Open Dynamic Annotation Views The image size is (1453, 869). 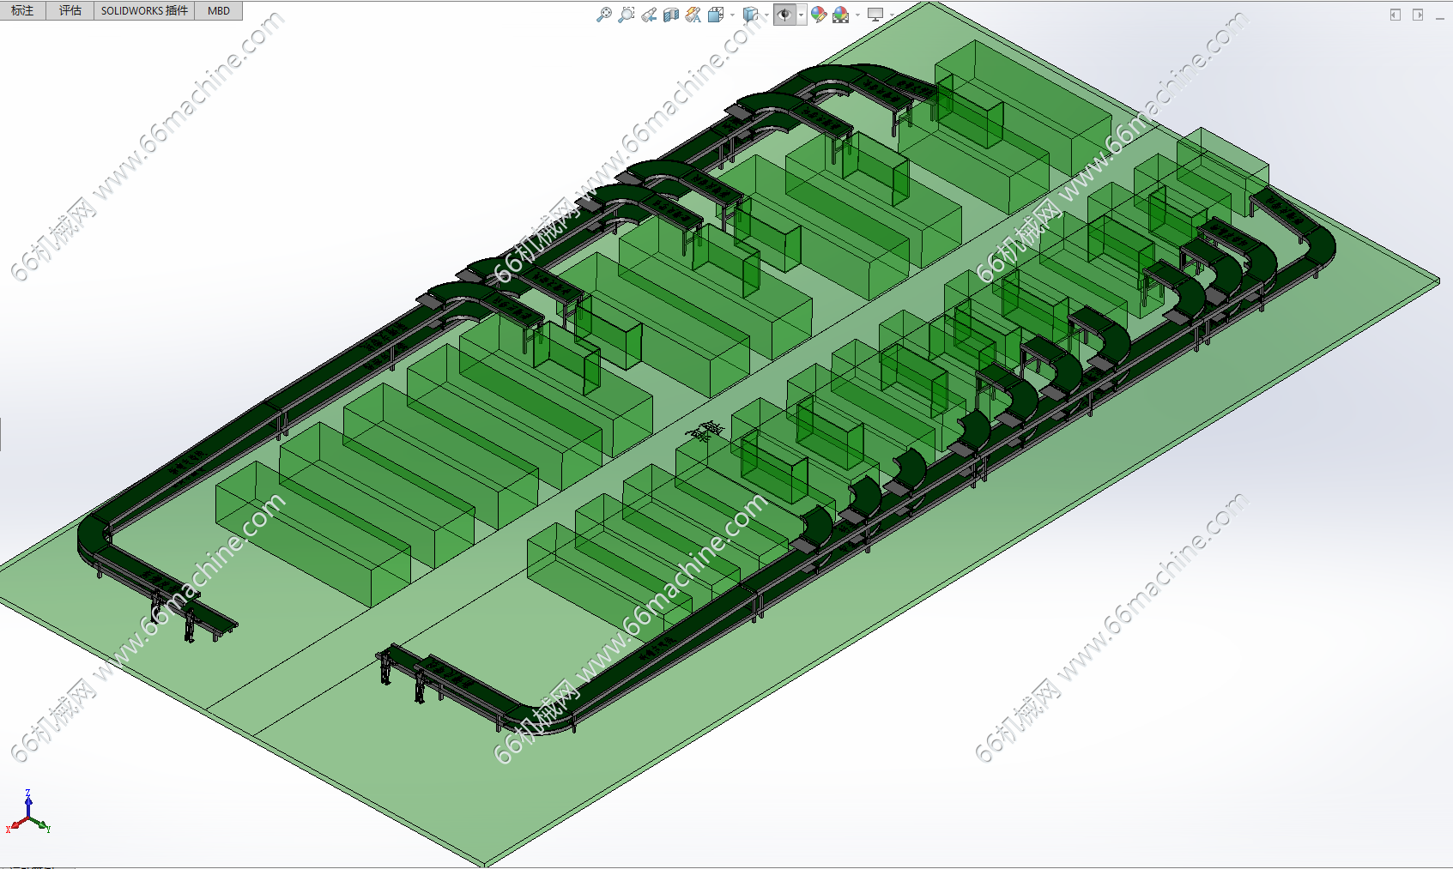coord(693,15)
